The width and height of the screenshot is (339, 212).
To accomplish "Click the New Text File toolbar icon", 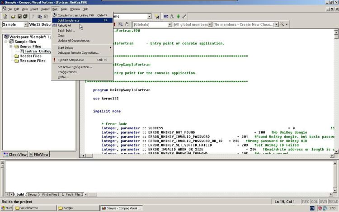I will pos(5,16).
